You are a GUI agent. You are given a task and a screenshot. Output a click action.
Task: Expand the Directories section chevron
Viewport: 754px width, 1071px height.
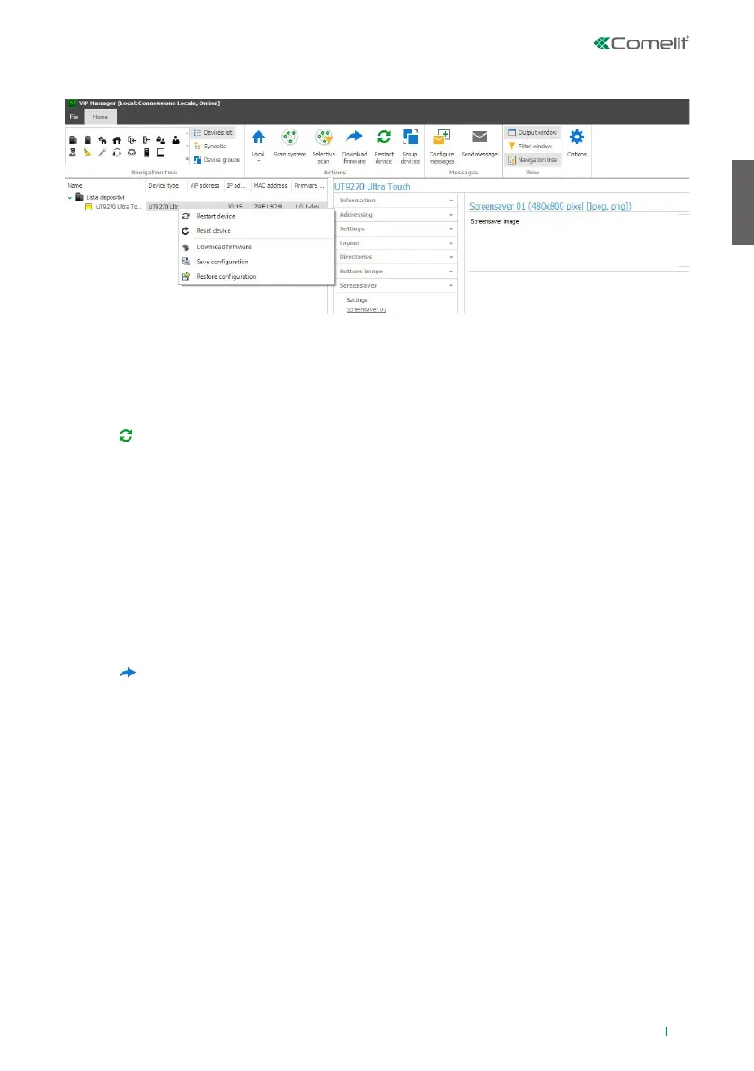pos(451,257)
